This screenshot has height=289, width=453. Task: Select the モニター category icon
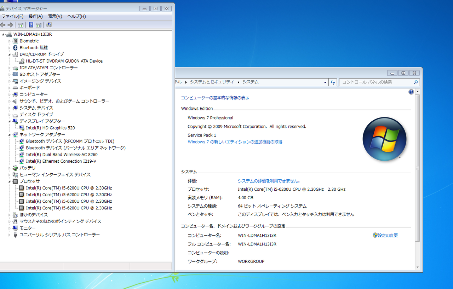tap(15, 228)
